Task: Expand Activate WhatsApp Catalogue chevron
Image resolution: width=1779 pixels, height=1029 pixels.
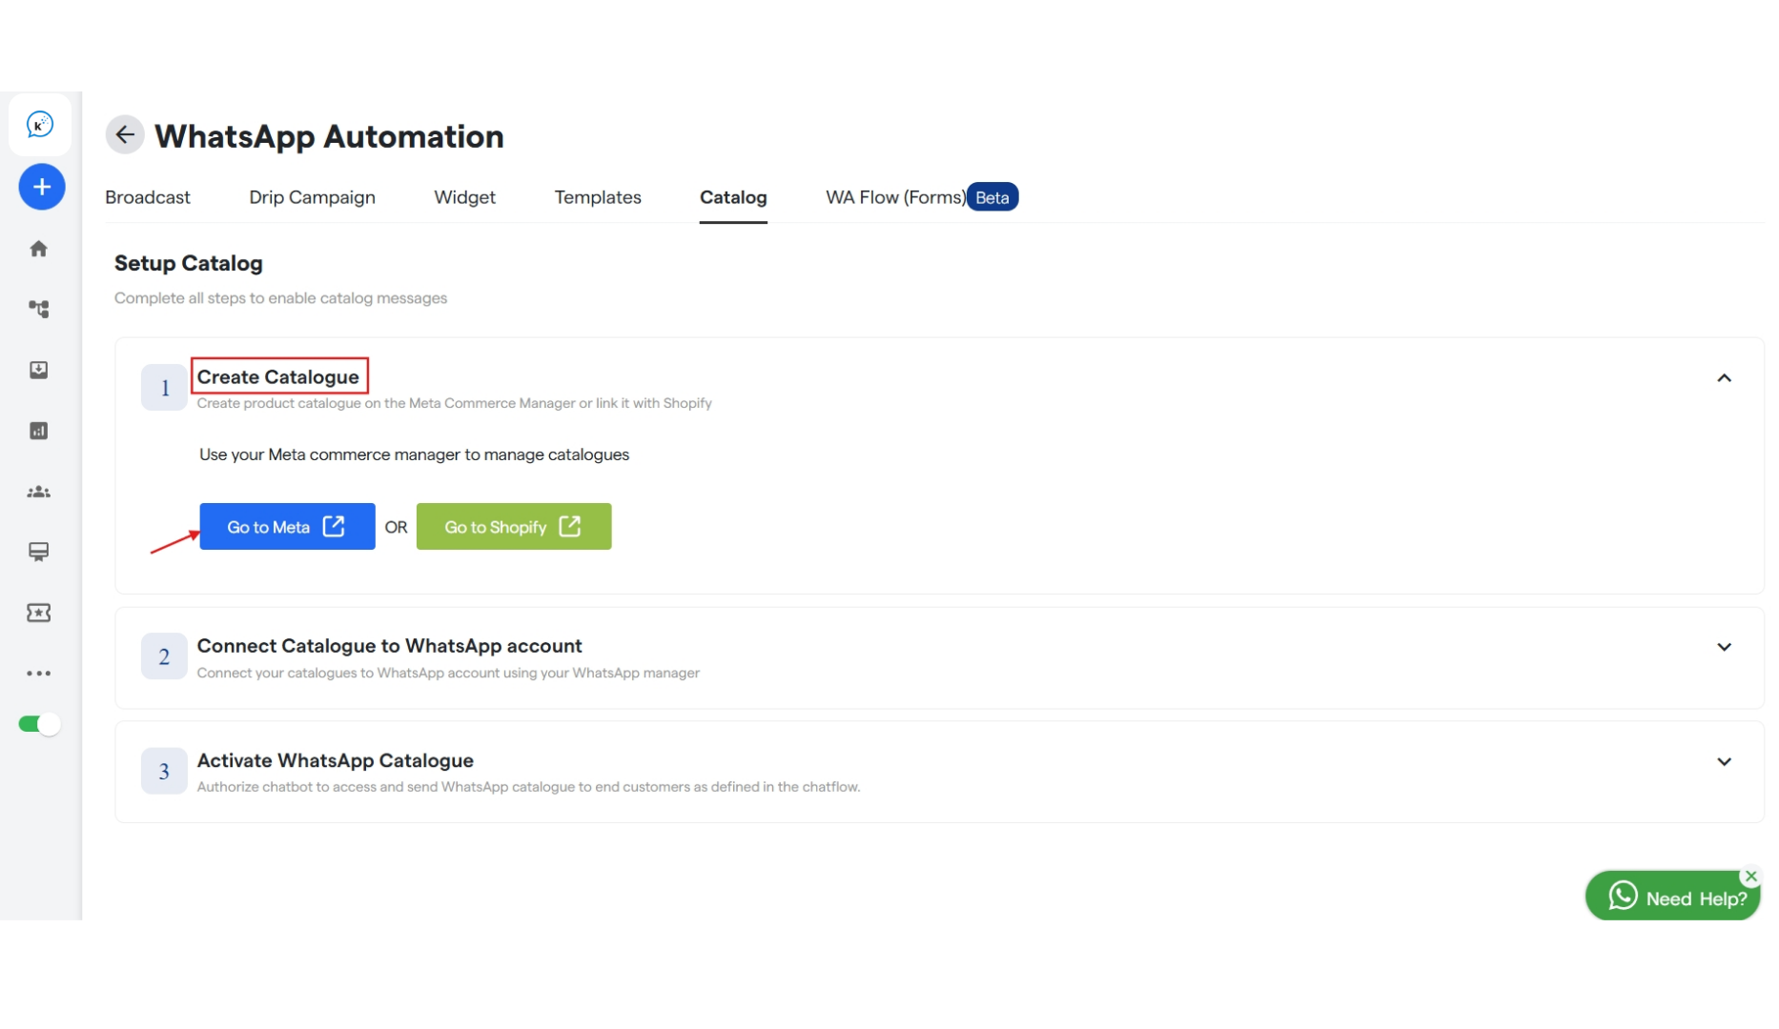Action: [x=1724, y=762]
